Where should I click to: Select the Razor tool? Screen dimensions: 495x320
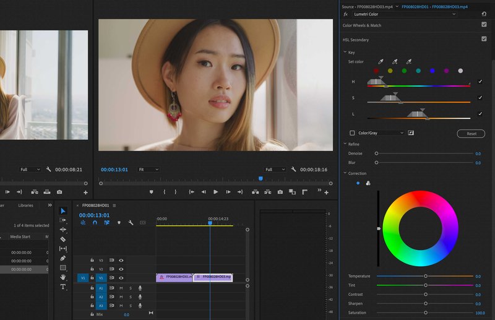click(63, 239)
